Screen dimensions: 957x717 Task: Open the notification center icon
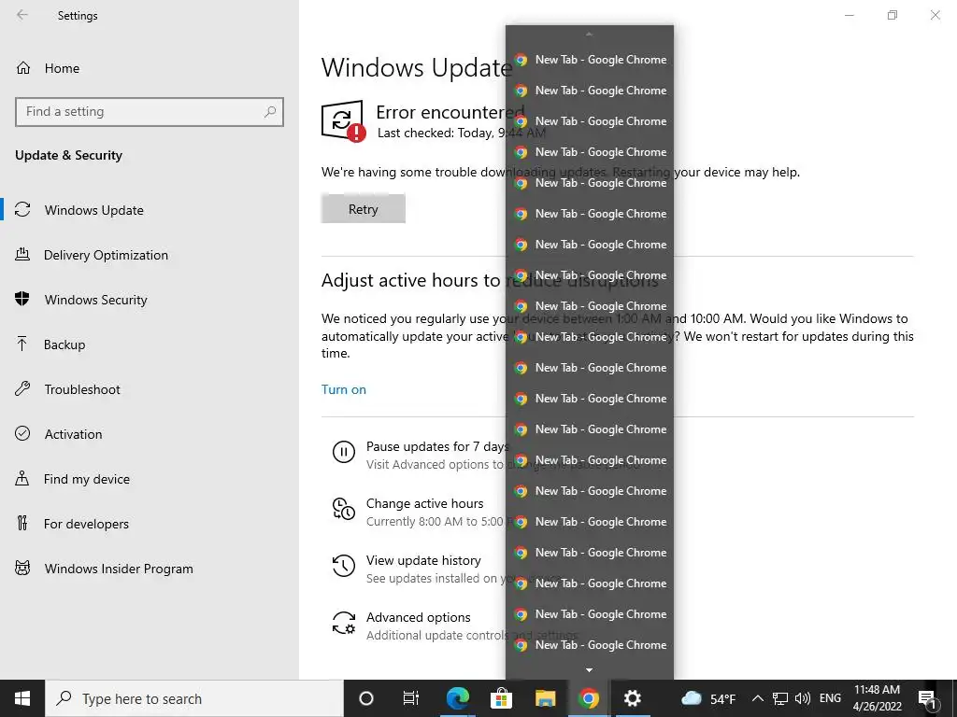pos(928,698)
